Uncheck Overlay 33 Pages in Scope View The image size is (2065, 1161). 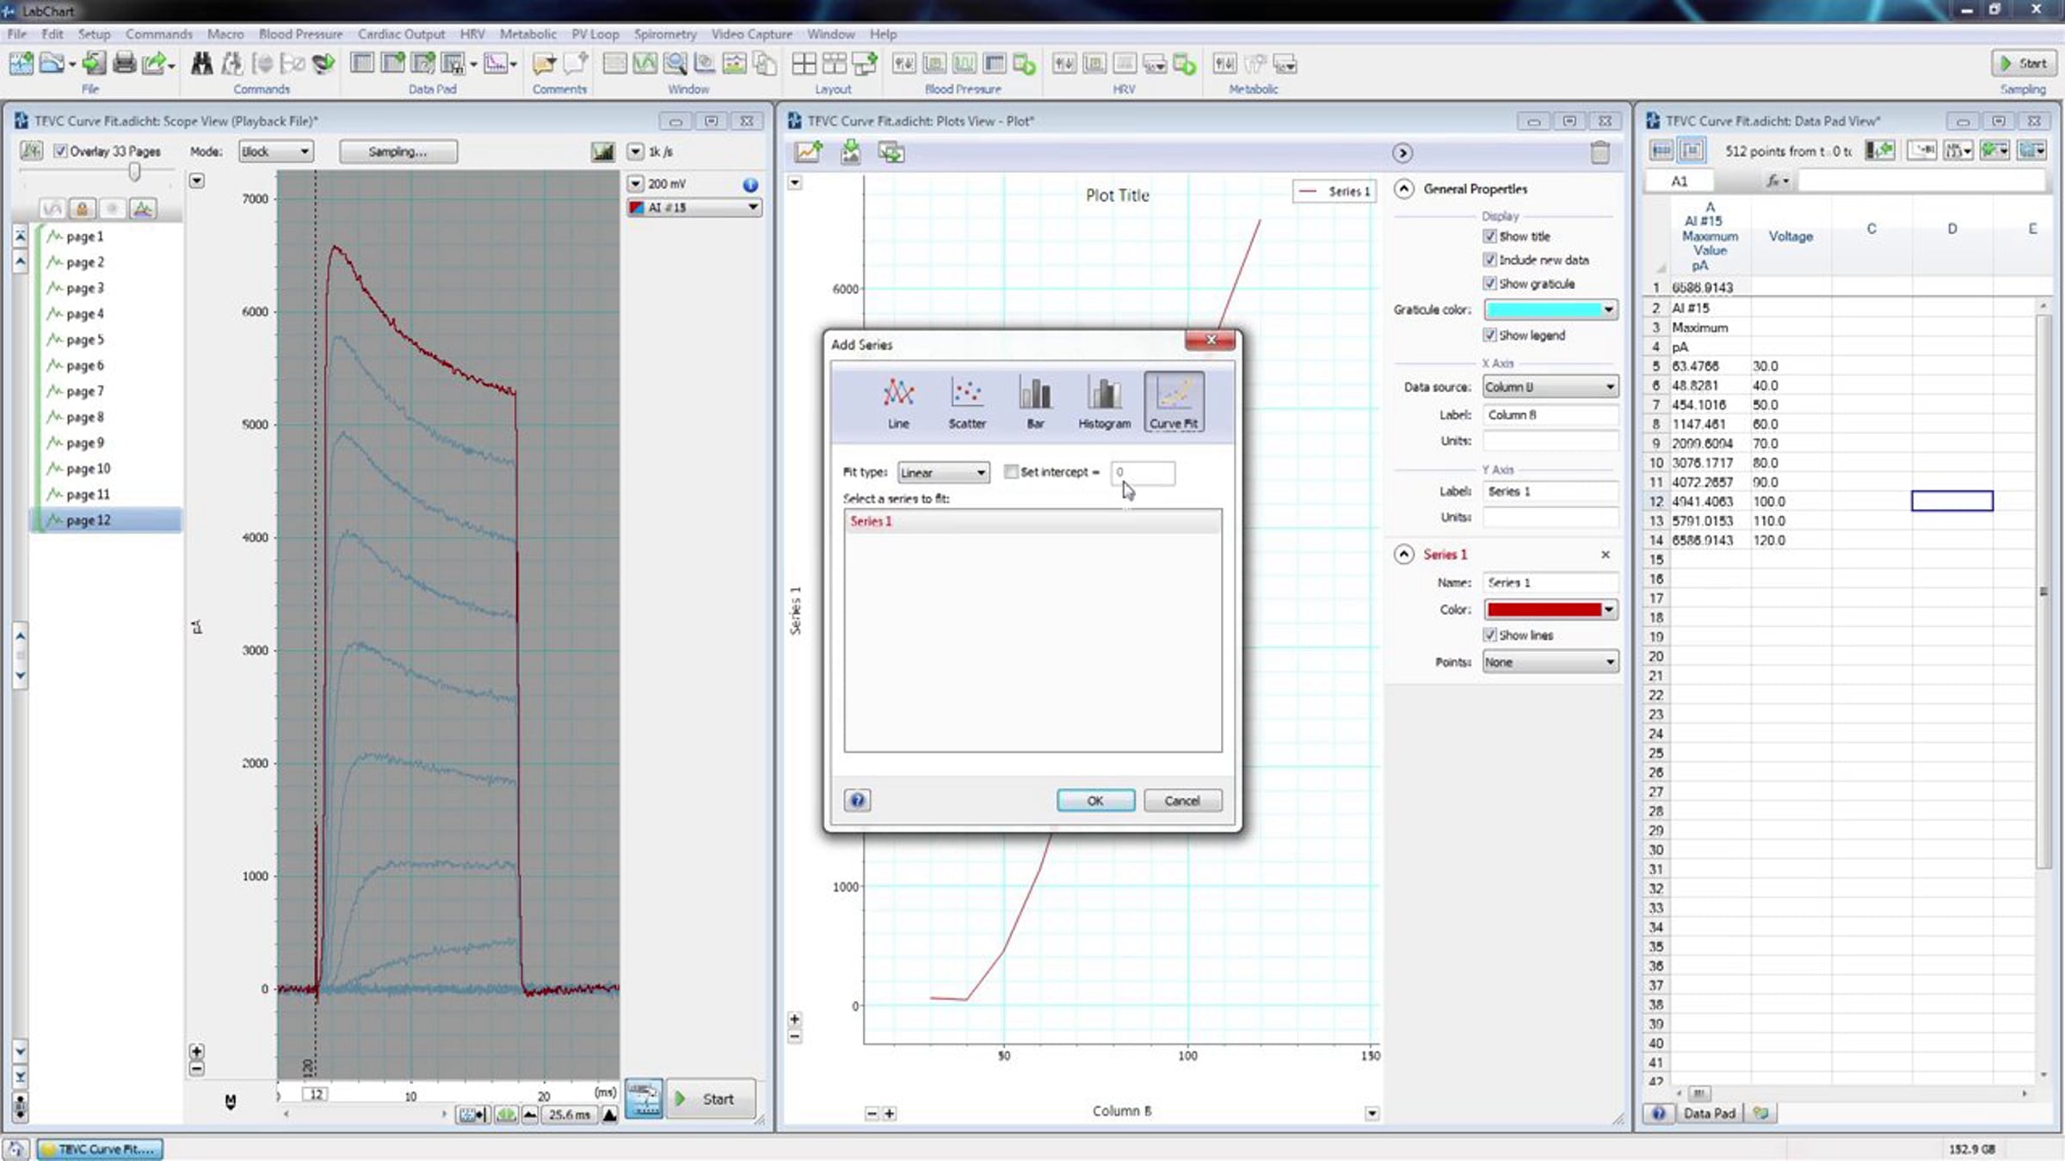(x=60, y=150)
